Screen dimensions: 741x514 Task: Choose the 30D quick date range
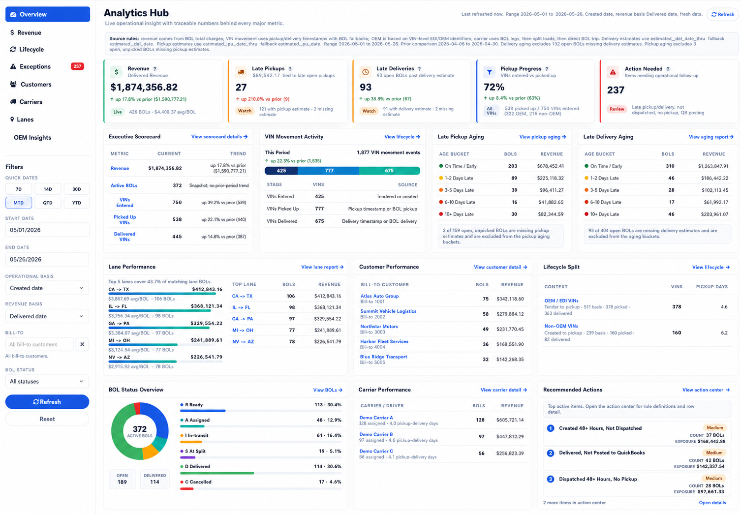pos(77,189)
